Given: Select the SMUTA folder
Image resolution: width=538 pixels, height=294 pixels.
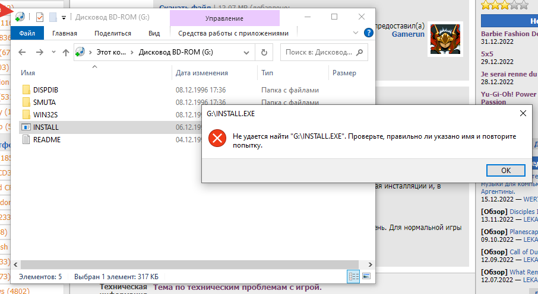Looking at the screenshot, I should [45, 102].
